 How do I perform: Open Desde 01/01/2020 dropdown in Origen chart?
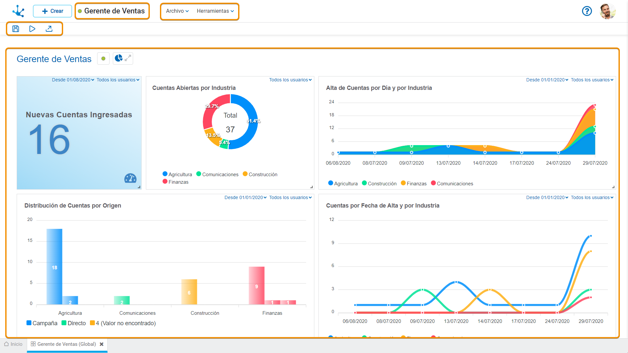(x=245, y=197)
